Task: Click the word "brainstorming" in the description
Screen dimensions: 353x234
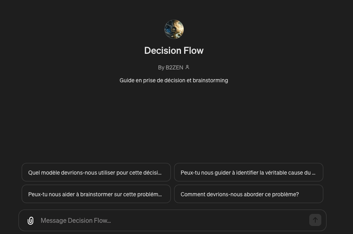Action: [x=210, y=80]
